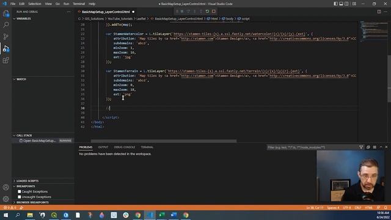Screen dimensions: 391x220
Task: Open the Manage gear icon
Action: click(5, 199)
